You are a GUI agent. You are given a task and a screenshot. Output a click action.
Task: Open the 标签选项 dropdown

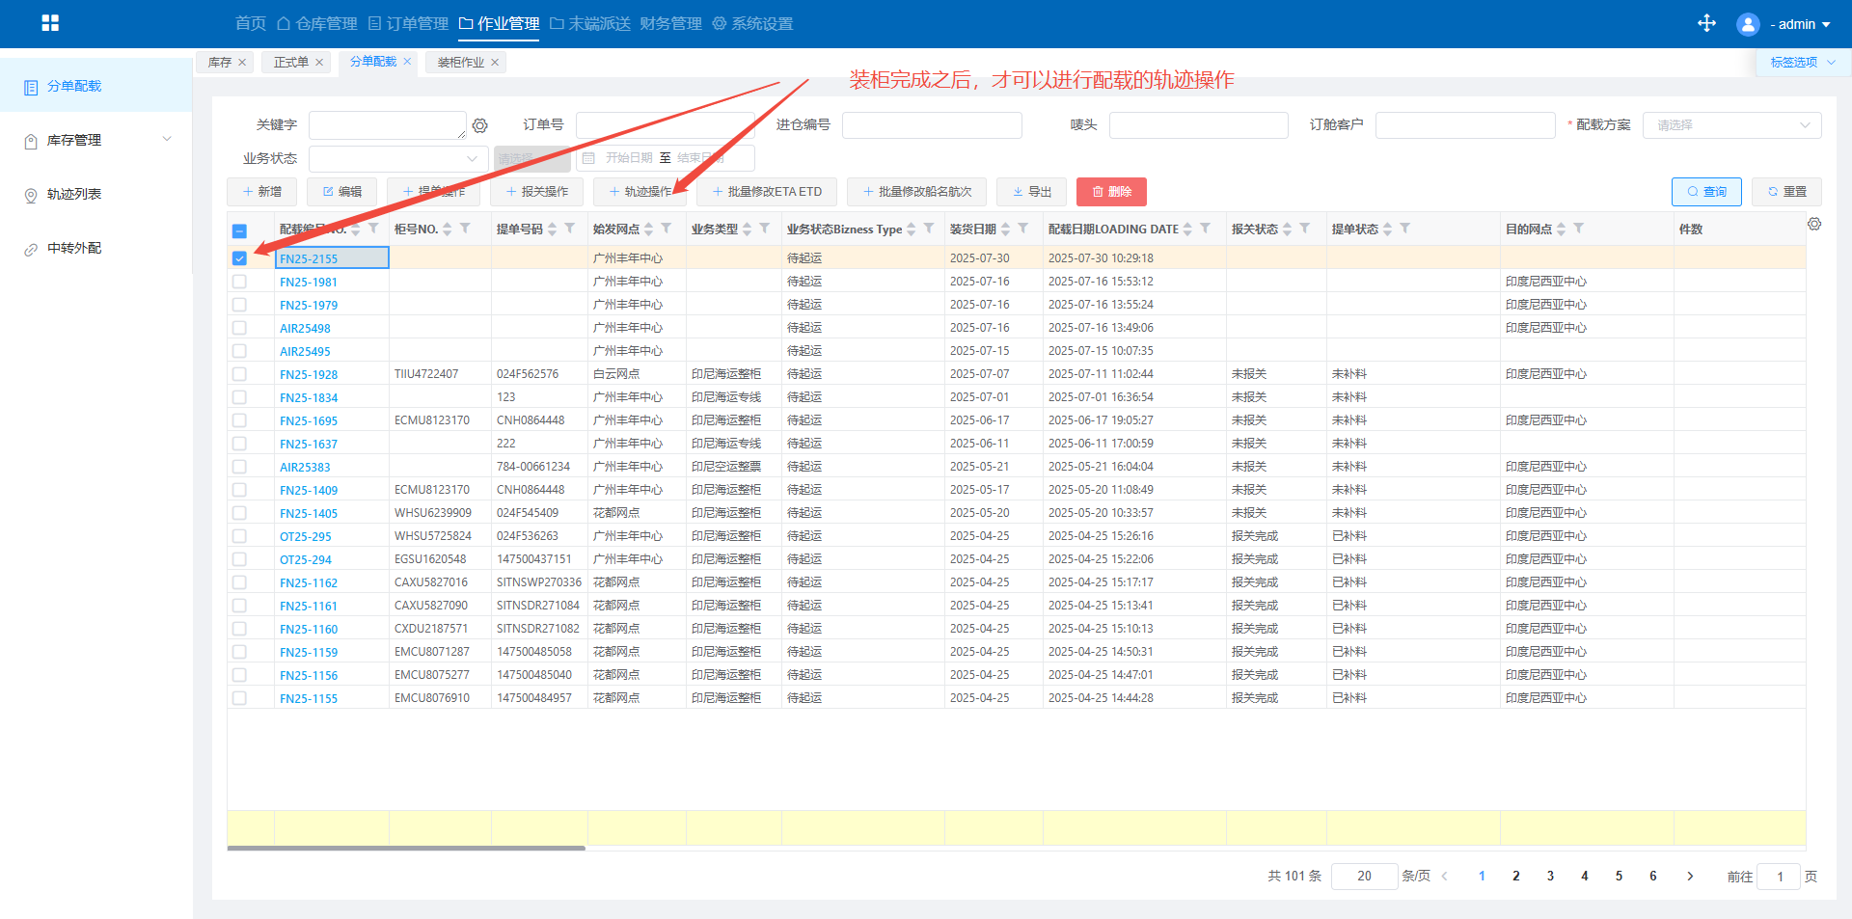pyautogui.click(x=1801, y=63)
